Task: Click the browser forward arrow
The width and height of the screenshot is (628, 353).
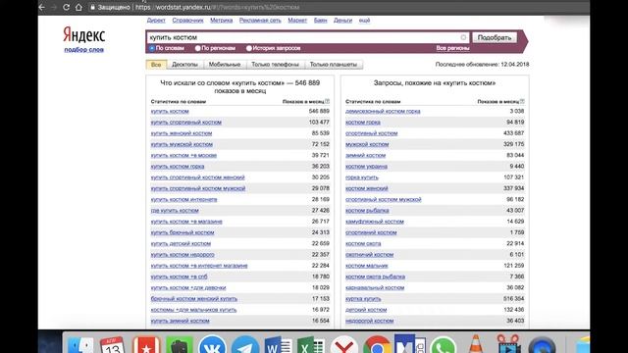Action: click(x=54, y=7)
